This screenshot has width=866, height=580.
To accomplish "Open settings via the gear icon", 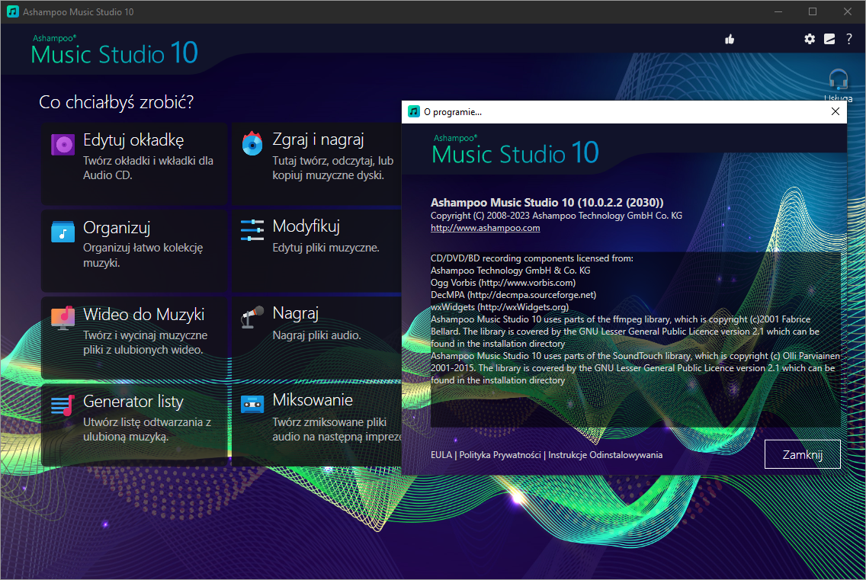I will (x=809, y=39).
